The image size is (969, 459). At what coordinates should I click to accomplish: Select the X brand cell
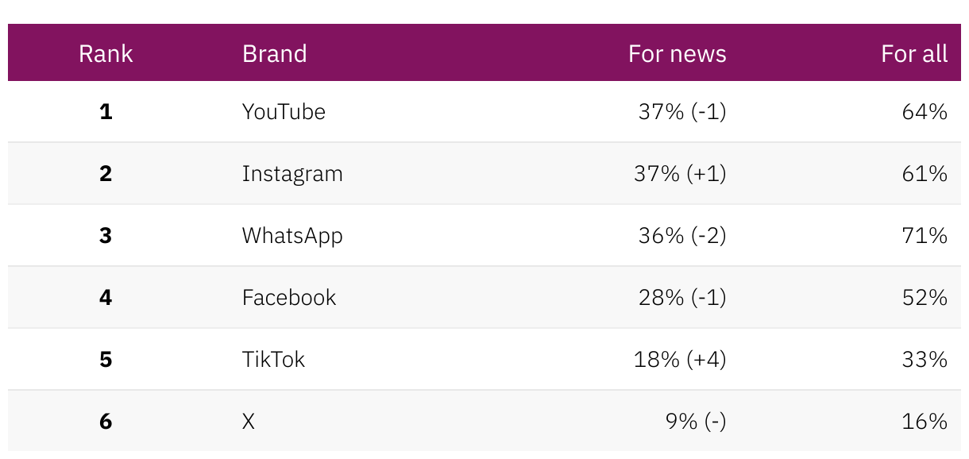coord(249,422)
